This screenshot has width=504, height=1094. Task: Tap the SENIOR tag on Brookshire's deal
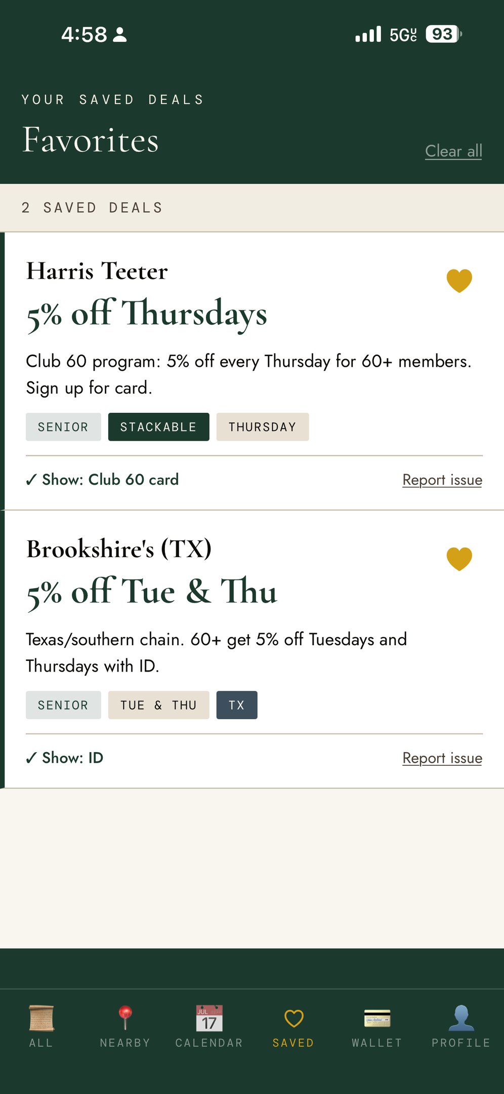63,705
